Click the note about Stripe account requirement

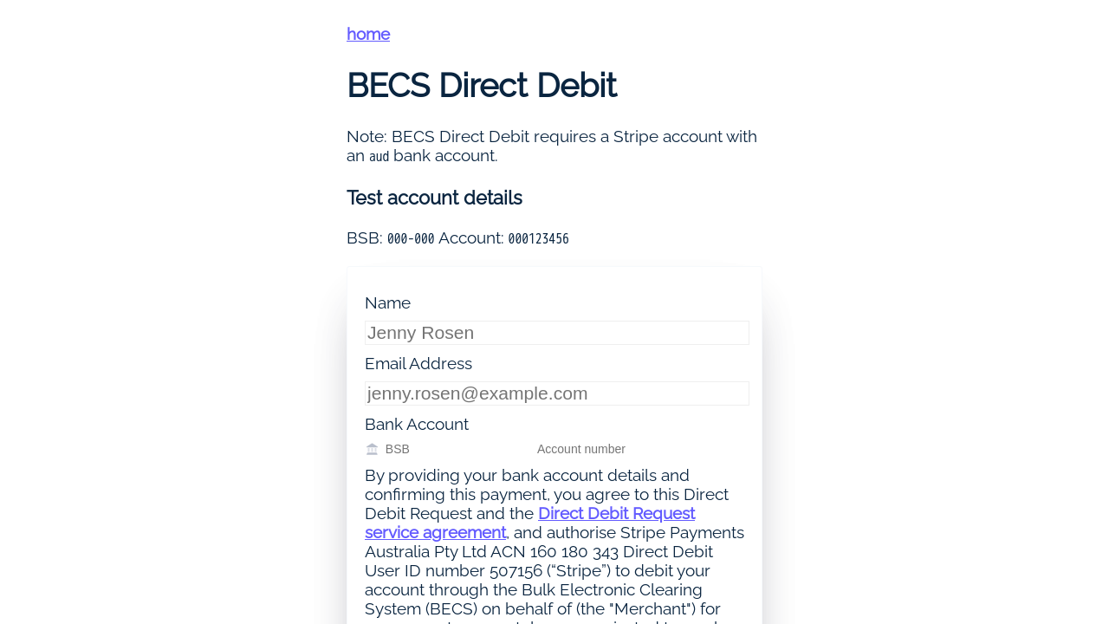tap(551, 137)
